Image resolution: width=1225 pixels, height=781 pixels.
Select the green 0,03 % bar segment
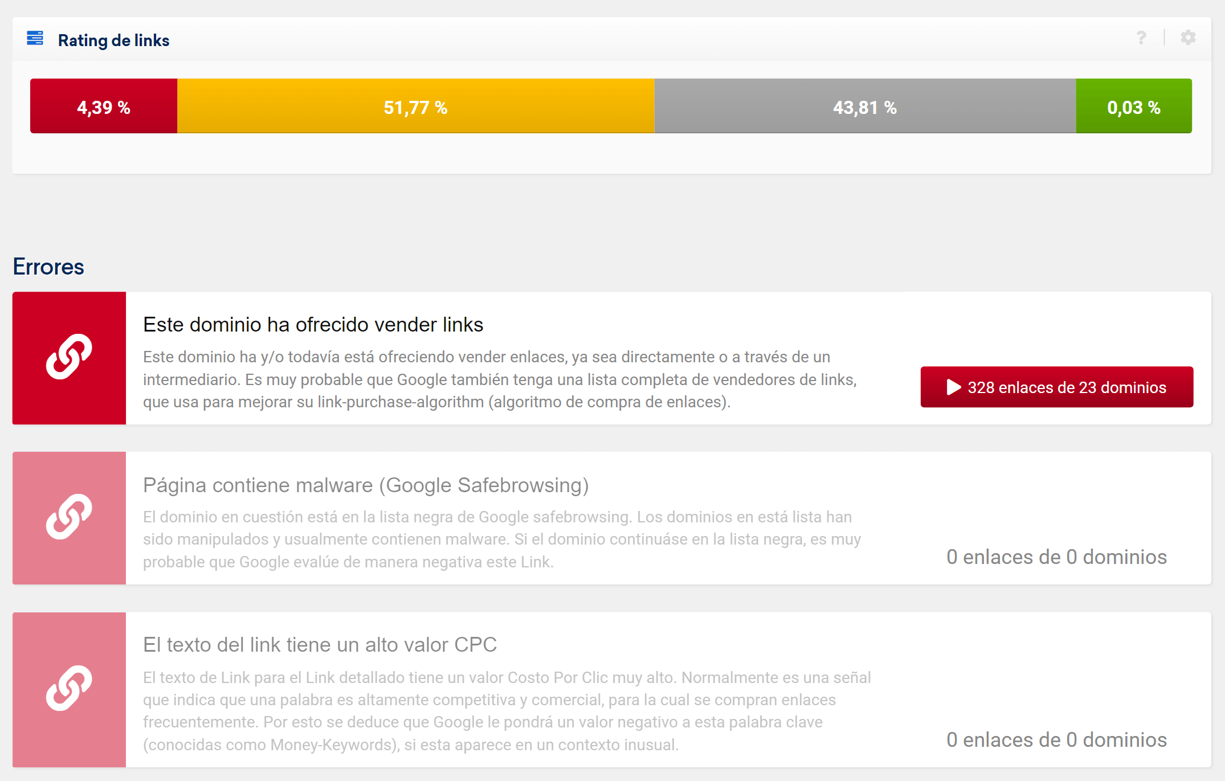[x=1133, y=107]
